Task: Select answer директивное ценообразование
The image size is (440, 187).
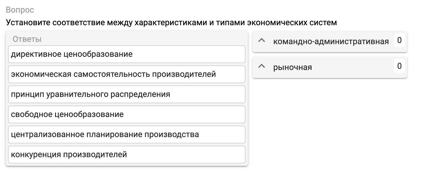Action: click(x=126, y=54)
